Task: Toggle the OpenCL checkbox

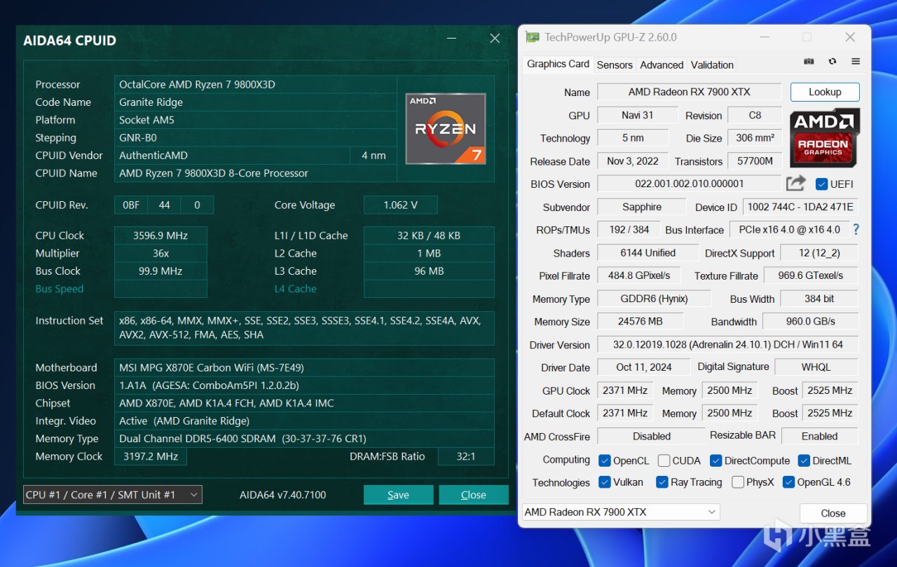Action: [x=605, y=460]
